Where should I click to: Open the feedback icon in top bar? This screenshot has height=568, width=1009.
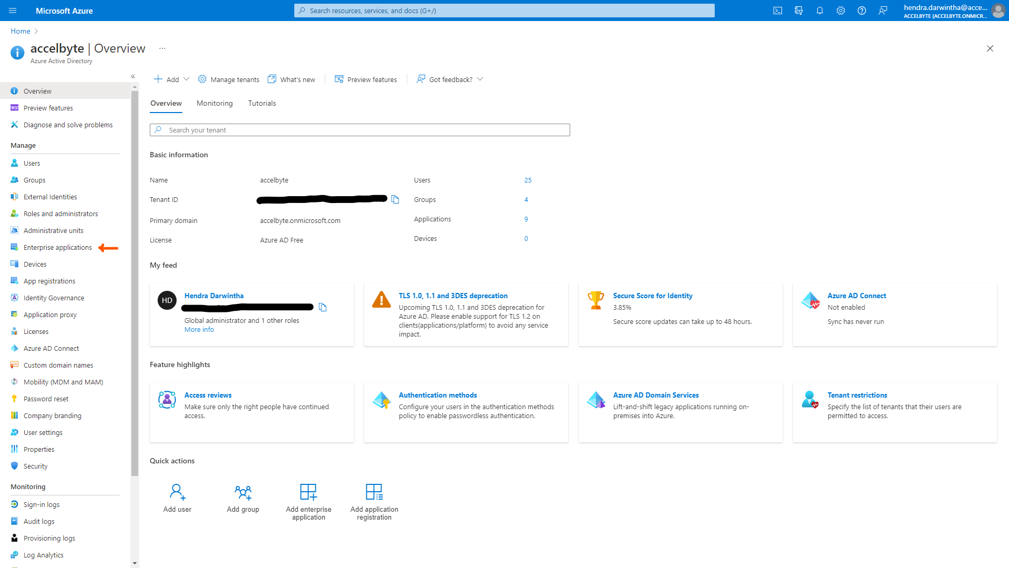[883, 11]
